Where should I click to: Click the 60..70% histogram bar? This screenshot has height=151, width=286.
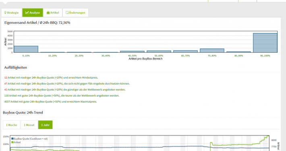pyautogui.click(x=186, y=52)
